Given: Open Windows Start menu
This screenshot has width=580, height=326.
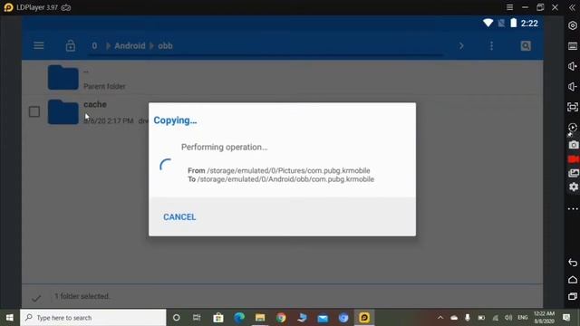Looking at the screenshot, I should pyautogui.click(x=10, y=318).
